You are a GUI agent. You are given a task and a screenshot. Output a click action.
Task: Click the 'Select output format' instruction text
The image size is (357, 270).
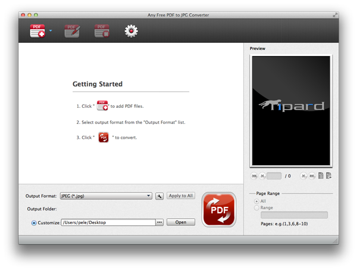pos(131,122)
